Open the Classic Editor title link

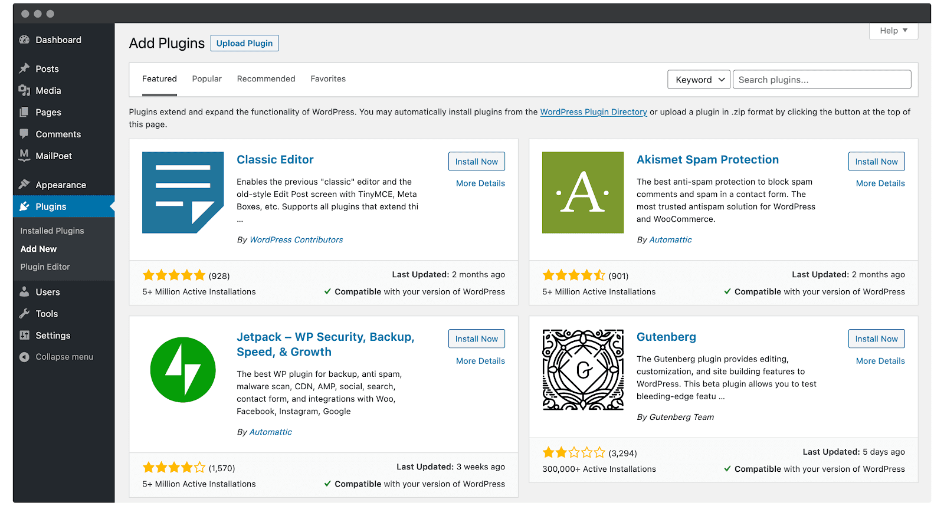[275, 159]
